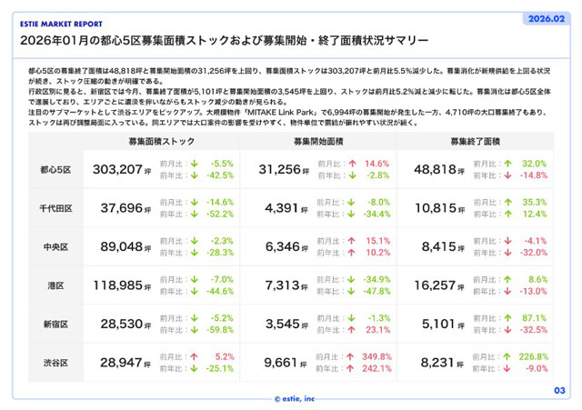Click the report title heading text
The image size is (582, 410).
pyautogui.click(x=225, y=40)
